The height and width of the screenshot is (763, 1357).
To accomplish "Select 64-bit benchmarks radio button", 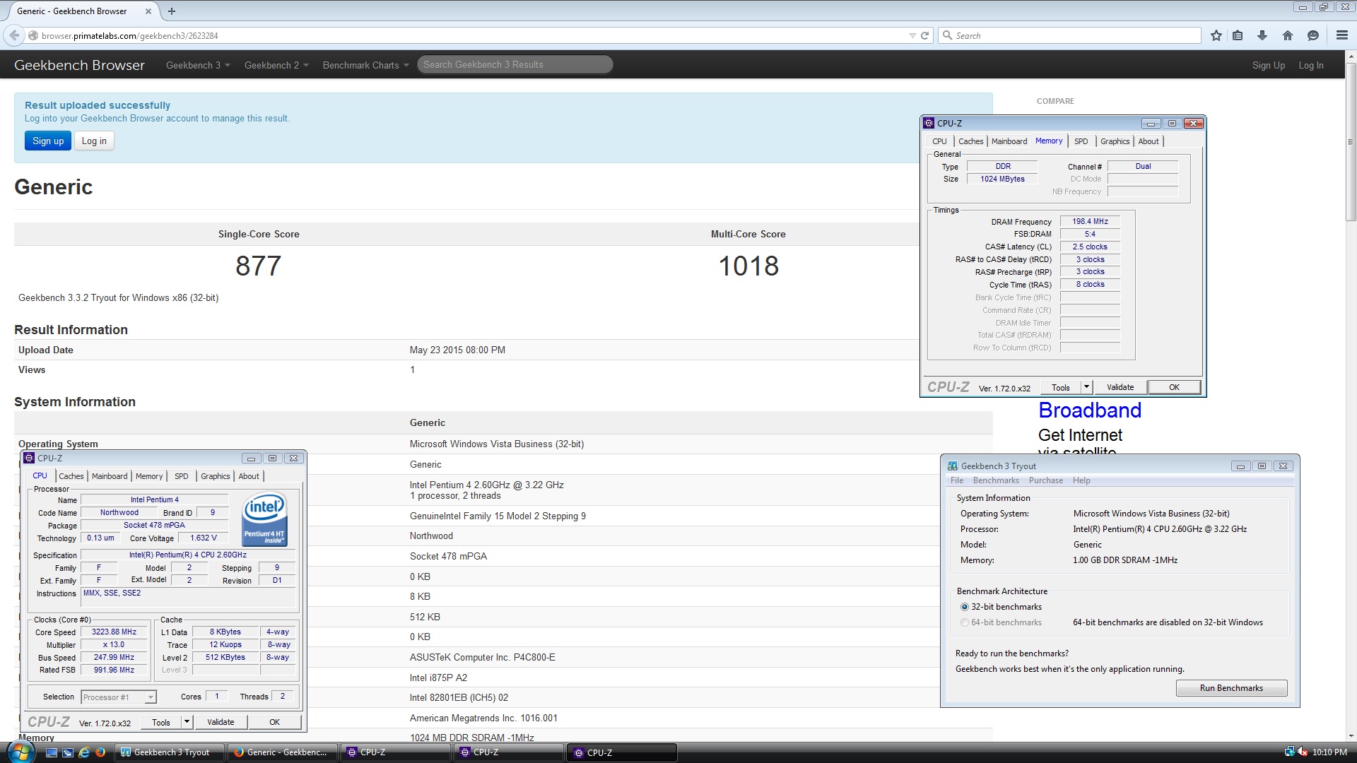I will click(965, 622).
